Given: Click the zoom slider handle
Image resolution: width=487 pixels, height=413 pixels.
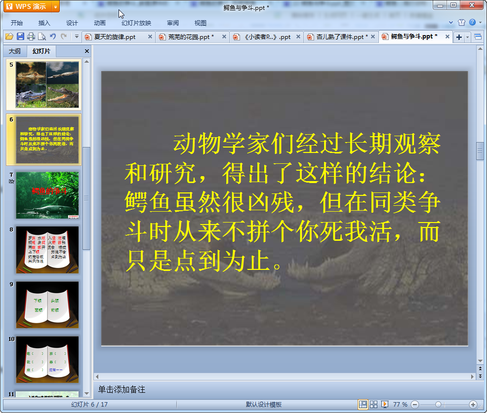Looking at the screenshot, I should point(438,405).
